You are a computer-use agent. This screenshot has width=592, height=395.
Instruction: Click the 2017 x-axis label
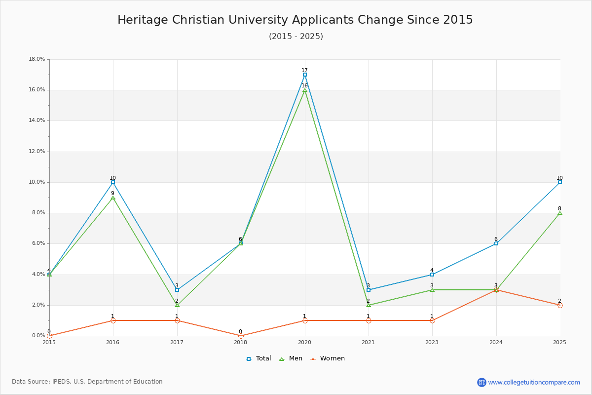177,342
